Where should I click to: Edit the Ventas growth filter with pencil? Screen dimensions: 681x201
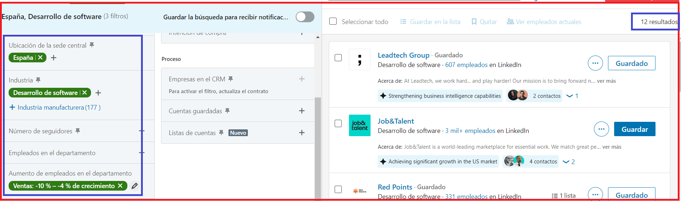(135, 186)
